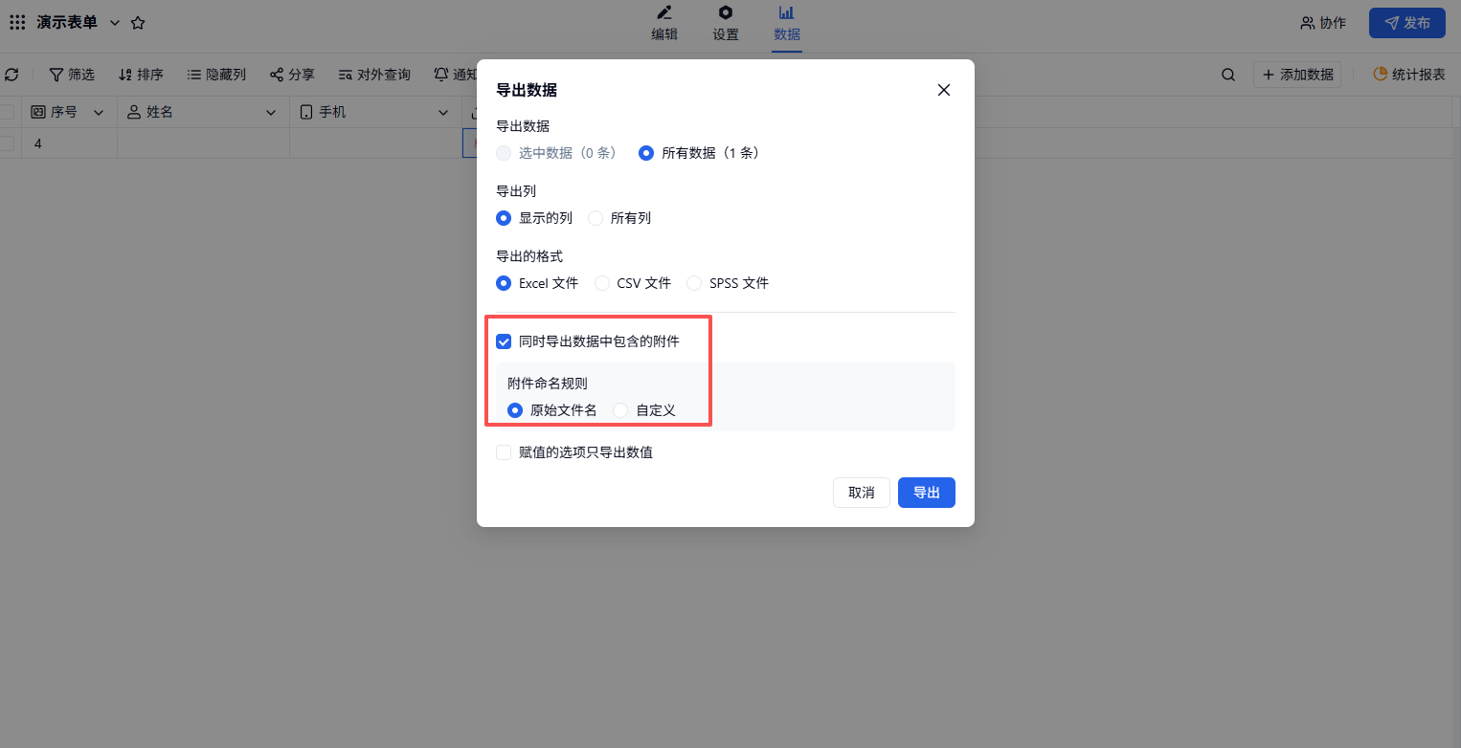The width and height of the screenshot is (1461, 748).
Task: Select 所有列 export column option
Action: 596,218
